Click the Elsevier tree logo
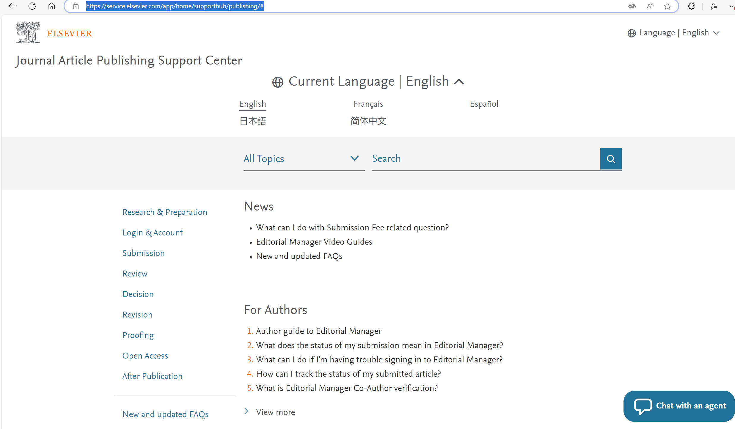The width and height of the screenshot is (735, 429). (x=28, y=32)
